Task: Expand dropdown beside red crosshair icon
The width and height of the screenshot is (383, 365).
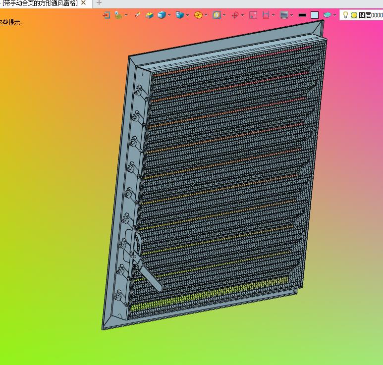Action: tap(242, 15)
